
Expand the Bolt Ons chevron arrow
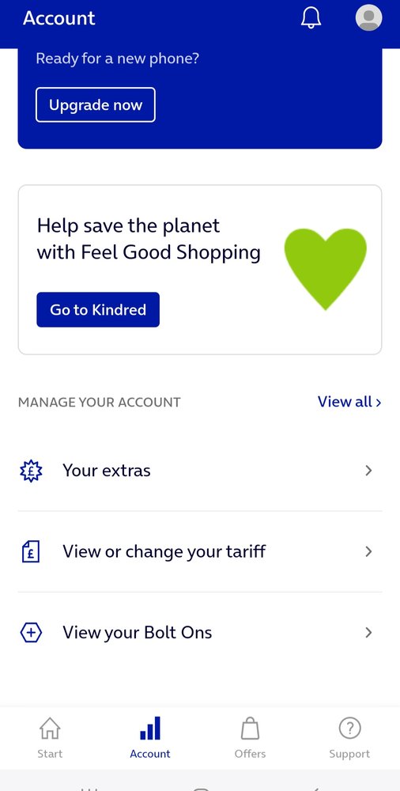pos(368,633)
